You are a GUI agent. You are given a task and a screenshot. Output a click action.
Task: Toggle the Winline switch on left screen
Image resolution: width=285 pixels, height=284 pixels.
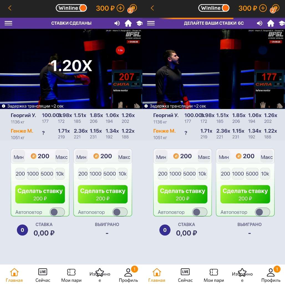point(71,8)
